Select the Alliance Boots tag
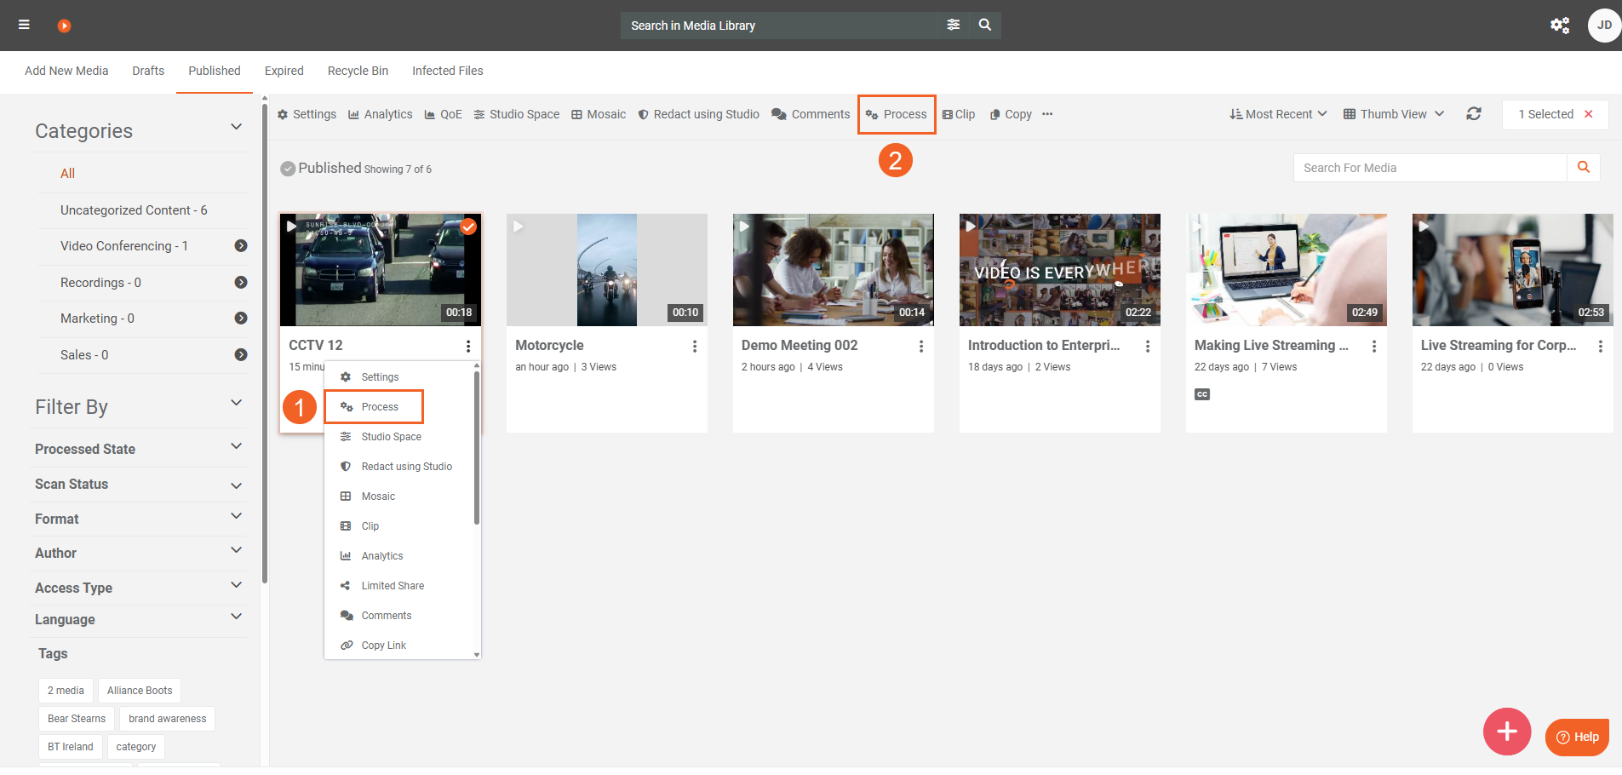The width and height of the screenshot is (1622, 775). click(140, 691)
